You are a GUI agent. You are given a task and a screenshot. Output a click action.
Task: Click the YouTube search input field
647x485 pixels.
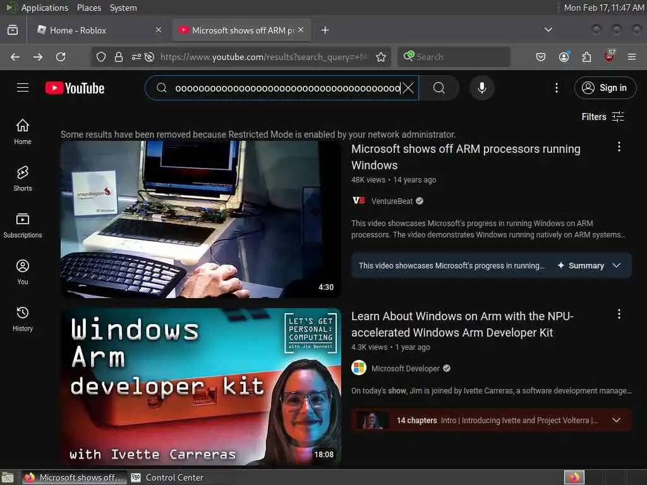pos(287,88)
